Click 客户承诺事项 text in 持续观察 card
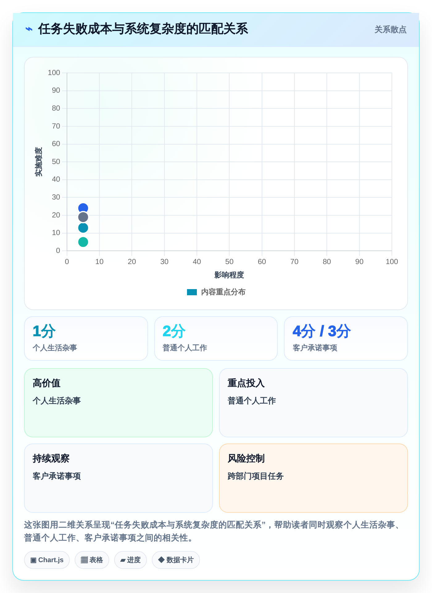 click(x=57, y=476)
